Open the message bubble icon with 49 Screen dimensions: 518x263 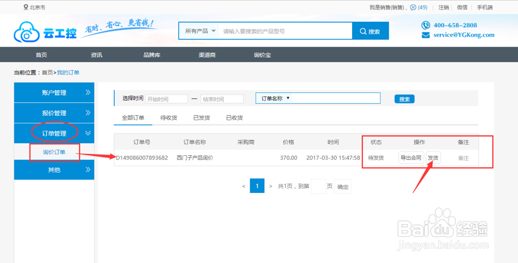click(x=413, y=7)
